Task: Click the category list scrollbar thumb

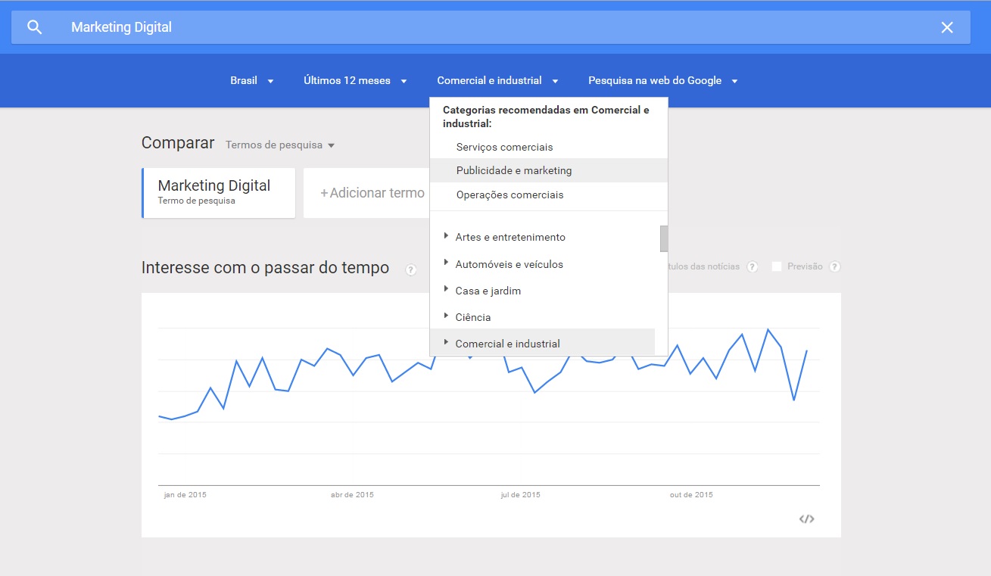Action: click(x=664, y=238)
